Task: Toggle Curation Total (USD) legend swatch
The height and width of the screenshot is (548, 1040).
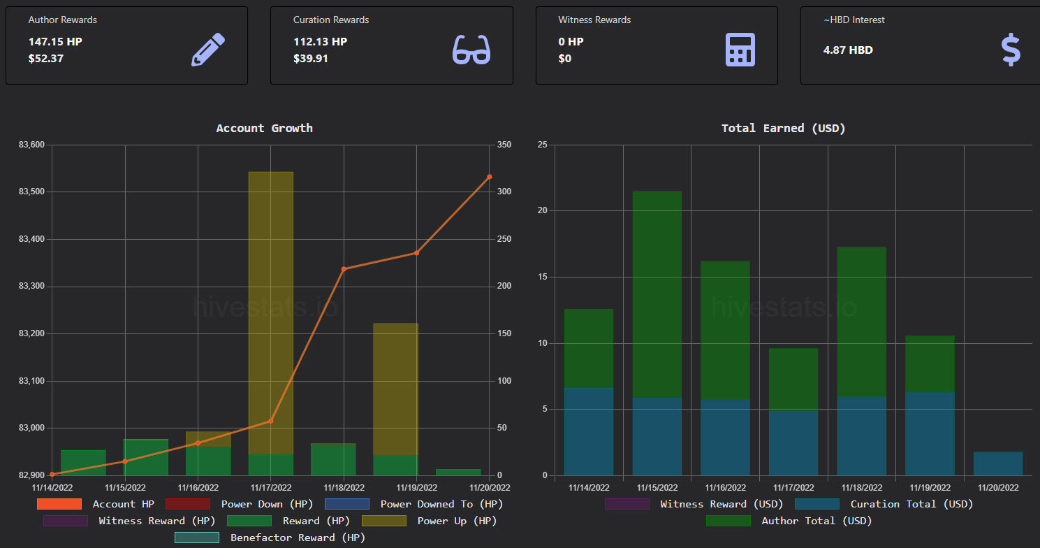Action: (817, 504)
